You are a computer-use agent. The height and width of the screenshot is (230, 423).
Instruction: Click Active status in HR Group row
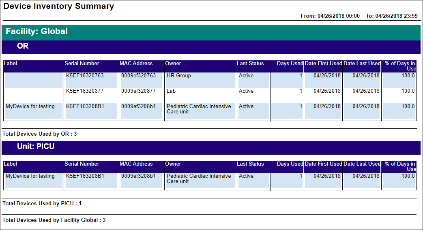coord(246,76)
